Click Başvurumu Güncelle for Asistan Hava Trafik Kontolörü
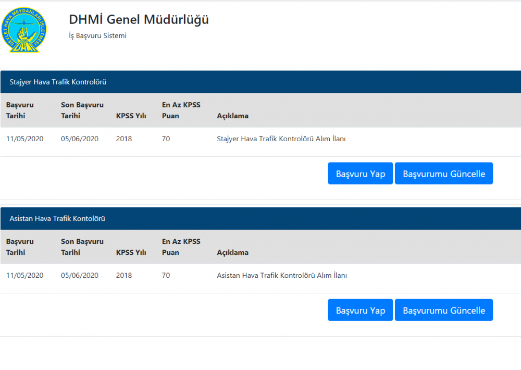521x370 pixels. pyautogui.click(x=443, y=310)
